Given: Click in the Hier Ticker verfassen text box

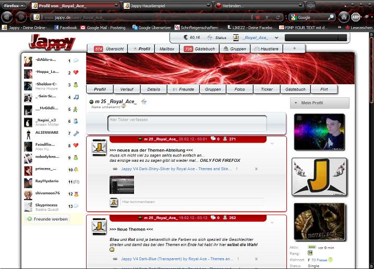Looking at the screenshot, I should point(187,123).
